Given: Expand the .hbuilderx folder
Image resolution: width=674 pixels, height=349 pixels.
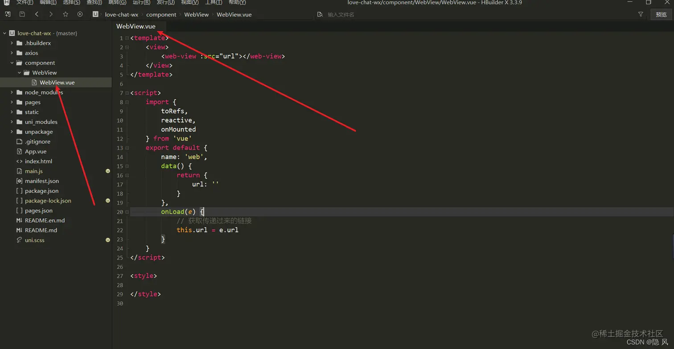Looking at the screenshot, I should point(12,43).
